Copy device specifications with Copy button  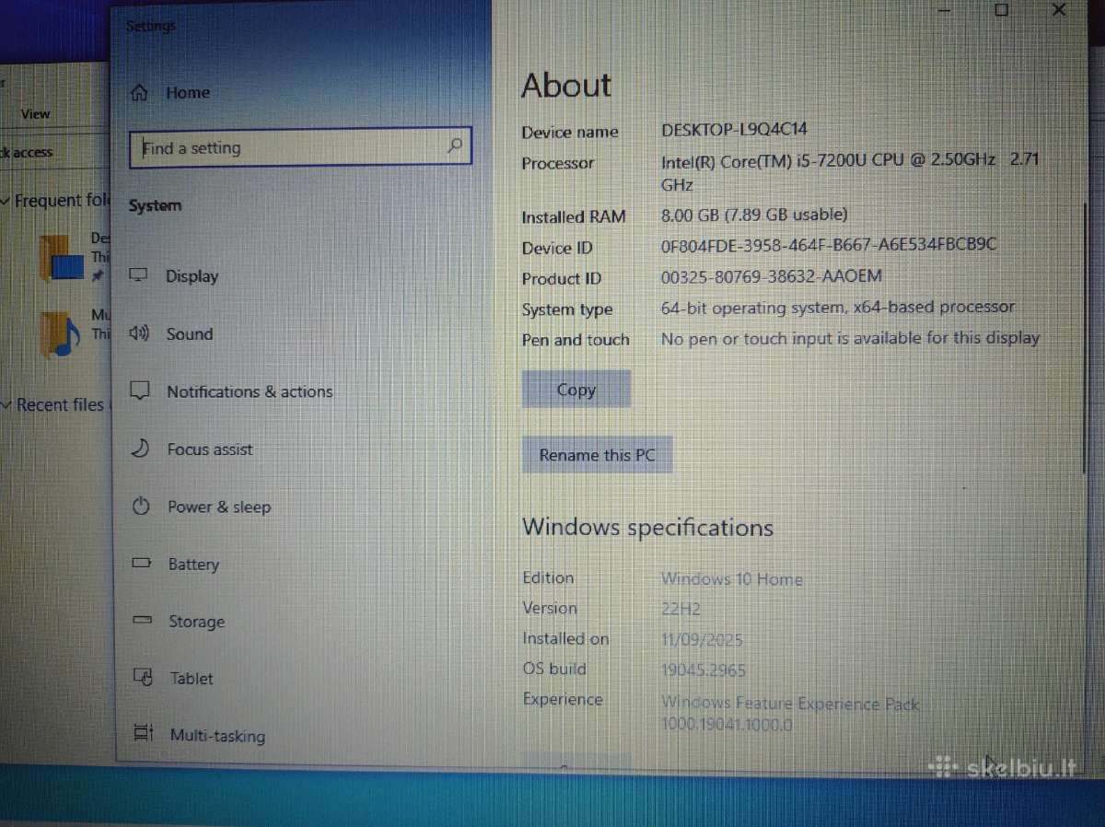576,390
